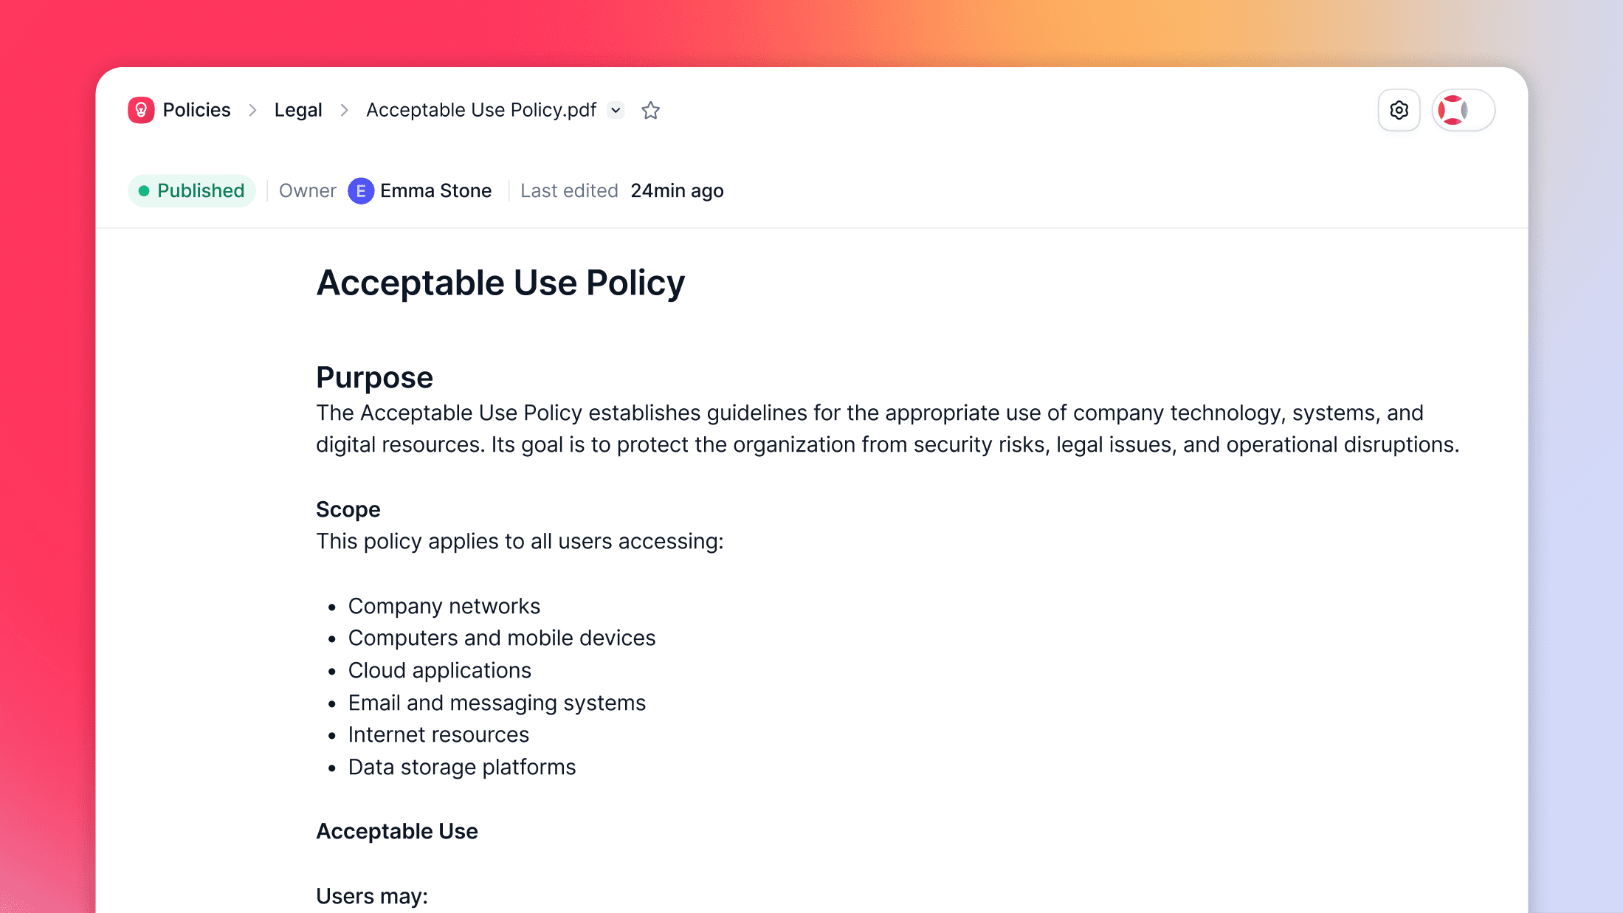Open the settings gear
The image size is (1623, 913).
[1399, 109]
